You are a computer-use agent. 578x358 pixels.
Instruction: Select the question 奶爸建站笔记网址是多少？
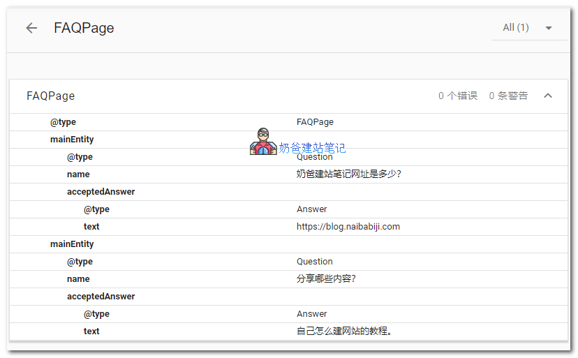coord(348,174)
